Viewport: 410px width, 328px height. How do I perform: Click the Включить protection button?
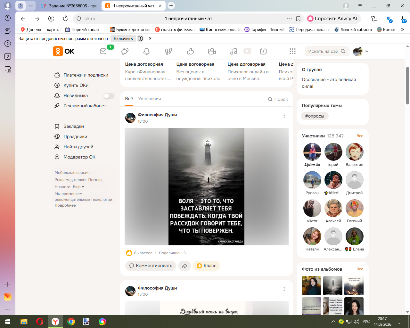(x=123, y=38)
